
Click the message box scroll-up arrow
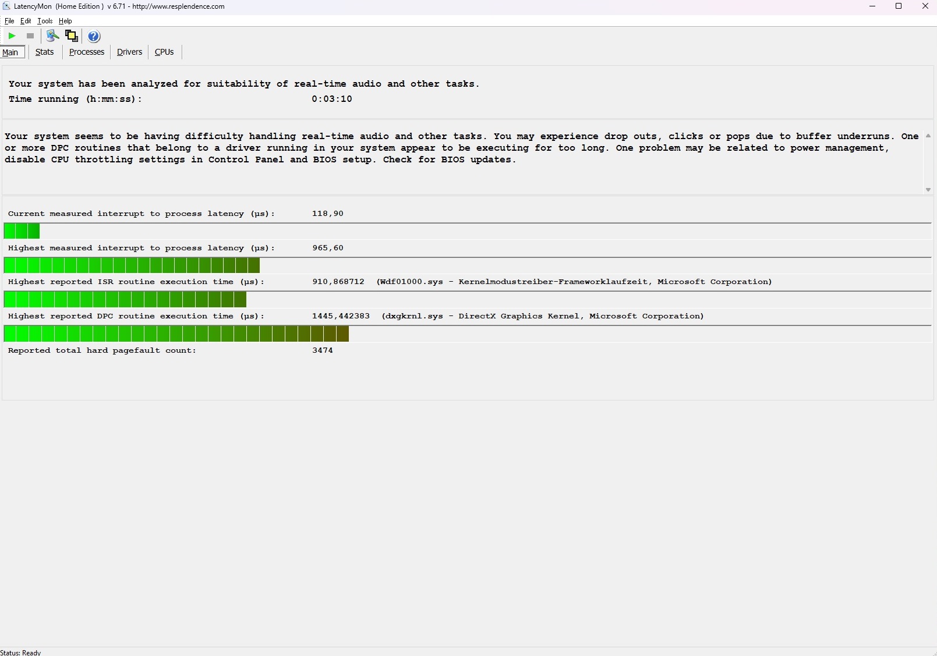(x=928, y=136)
